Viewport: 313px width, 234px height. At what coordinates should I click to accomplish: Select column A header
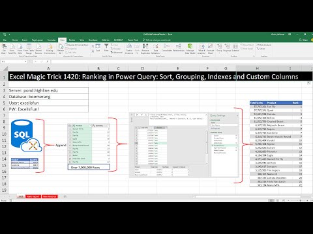click(48, 68)
